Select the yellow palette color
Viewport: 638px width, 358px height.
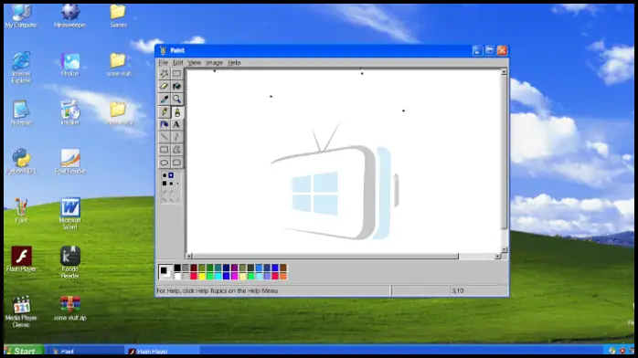click(202, 277)
